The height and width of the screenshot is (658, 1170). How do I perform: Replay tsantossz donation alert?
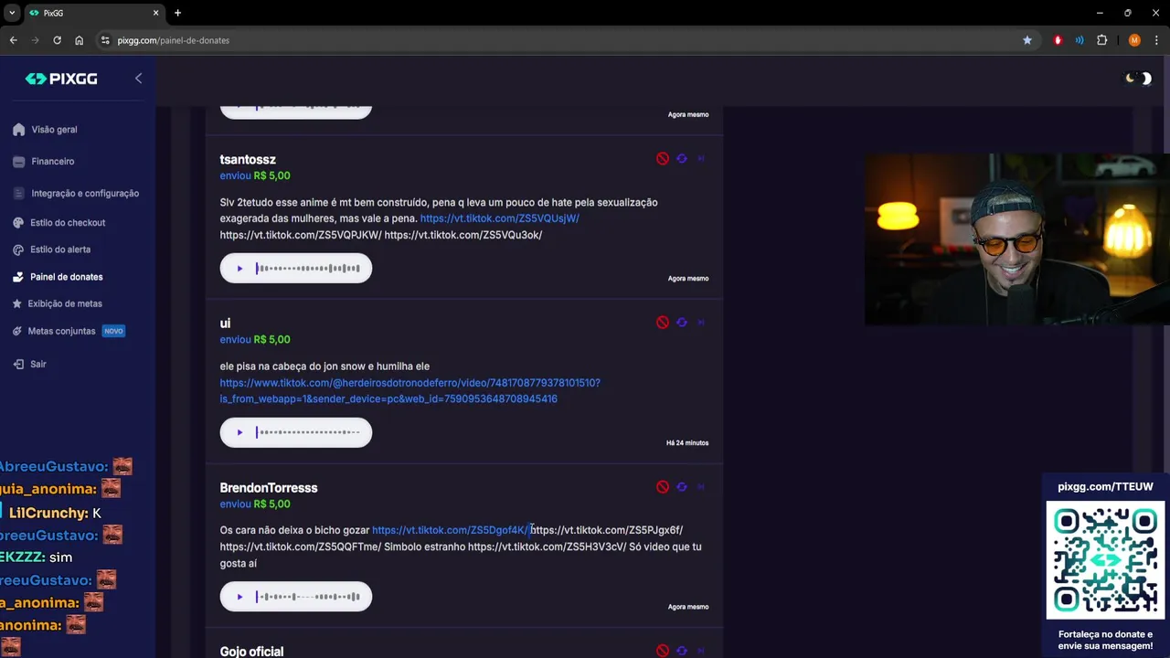point(682,158)
